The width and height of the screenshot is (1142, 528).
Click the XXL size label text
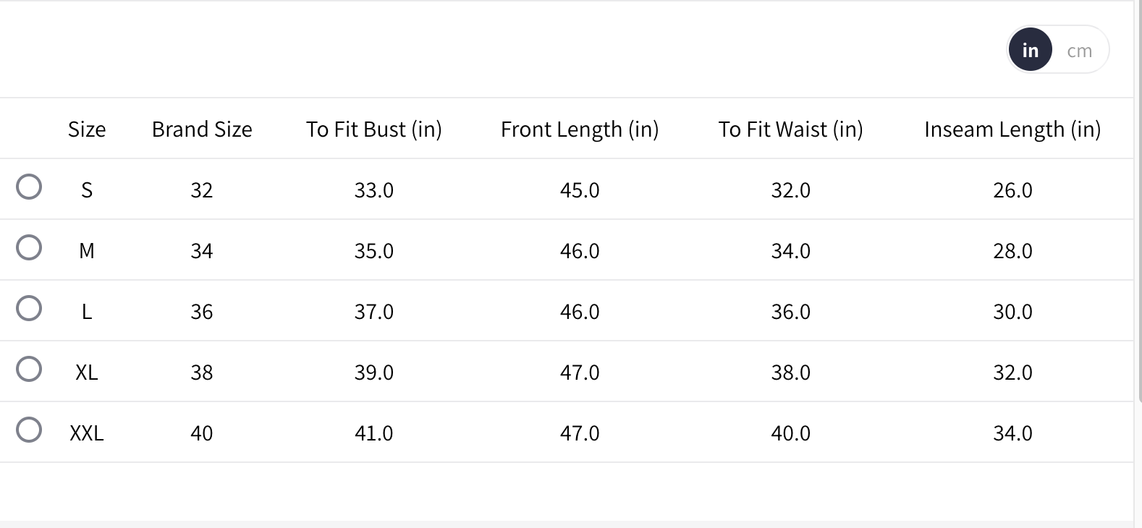[x=87, y=433]
